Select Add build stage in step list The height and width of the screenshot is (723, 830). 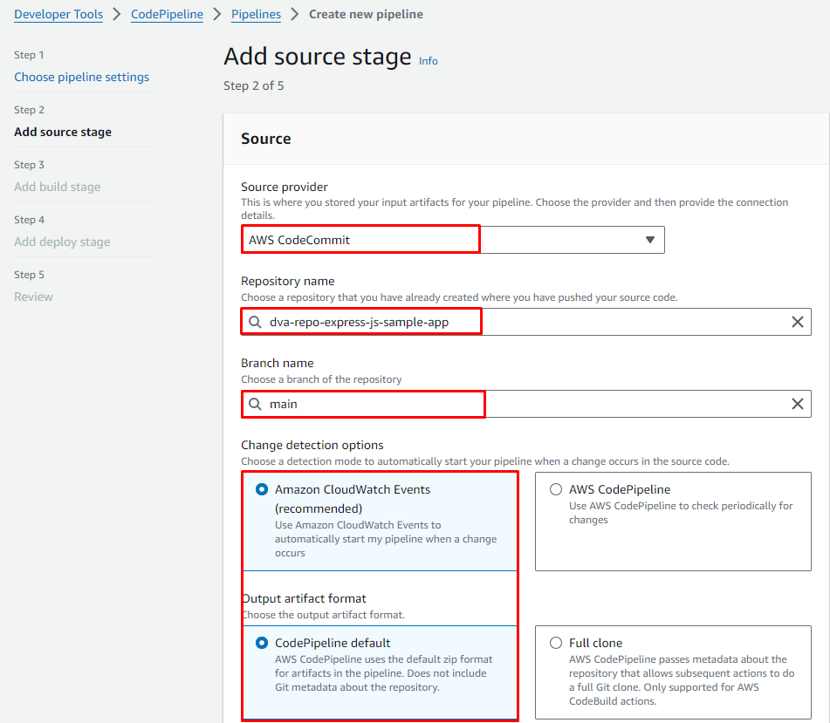57,187
